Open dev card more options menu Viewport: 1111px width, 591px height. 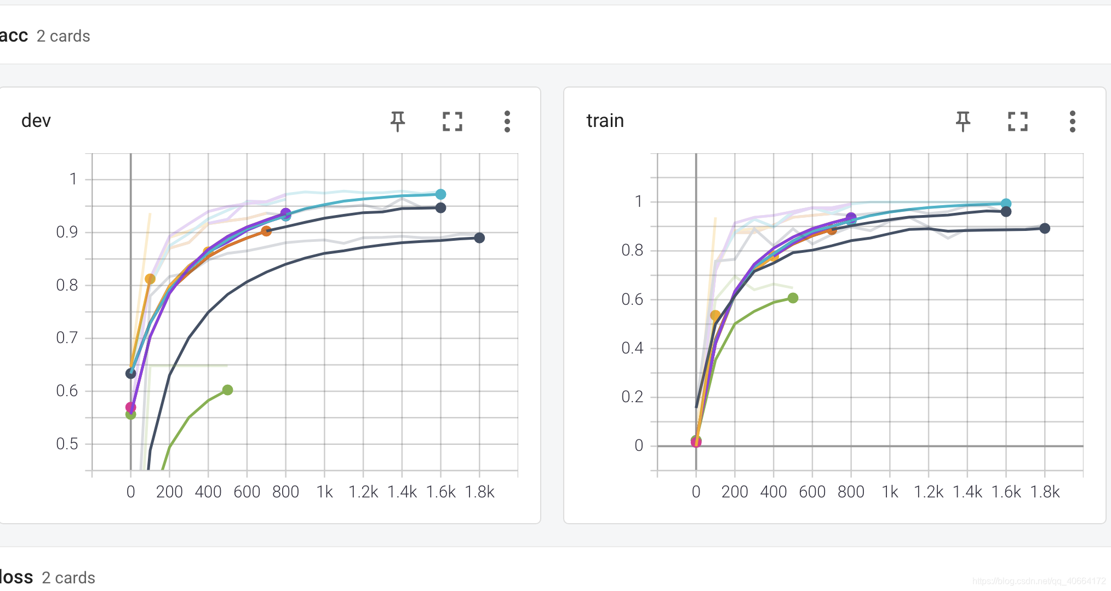coord(507,121)
